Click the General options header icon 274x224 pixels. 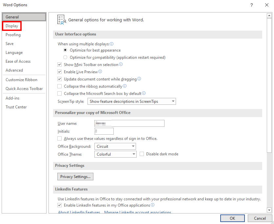(62, 20)
